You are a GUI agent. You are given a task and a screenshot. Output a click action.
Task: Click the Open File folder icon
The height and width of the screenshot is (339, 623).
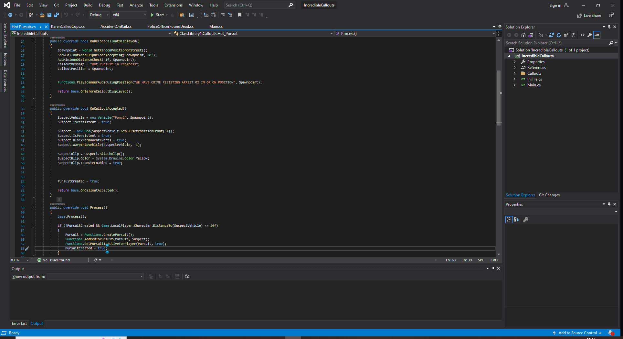[42, 15]
